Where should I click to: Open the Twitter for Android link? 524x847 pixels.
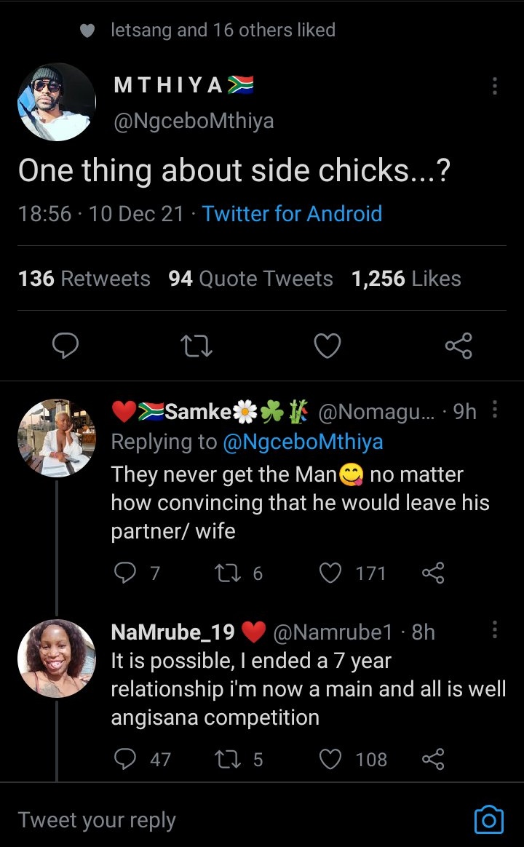293,214
